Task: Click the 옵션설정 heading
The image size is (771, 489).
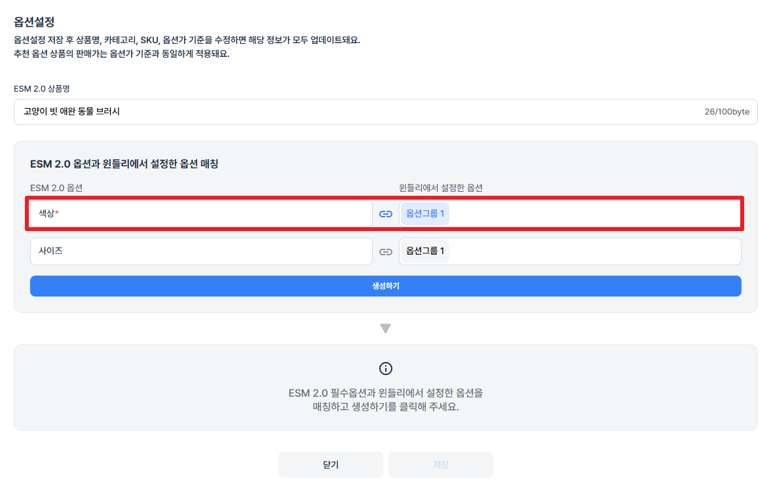Action: click(x=34, y=22)
